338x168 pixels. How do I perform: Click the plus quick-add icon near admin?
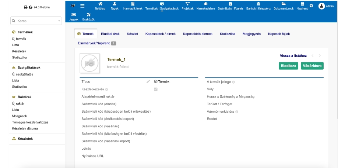(311, 6)
